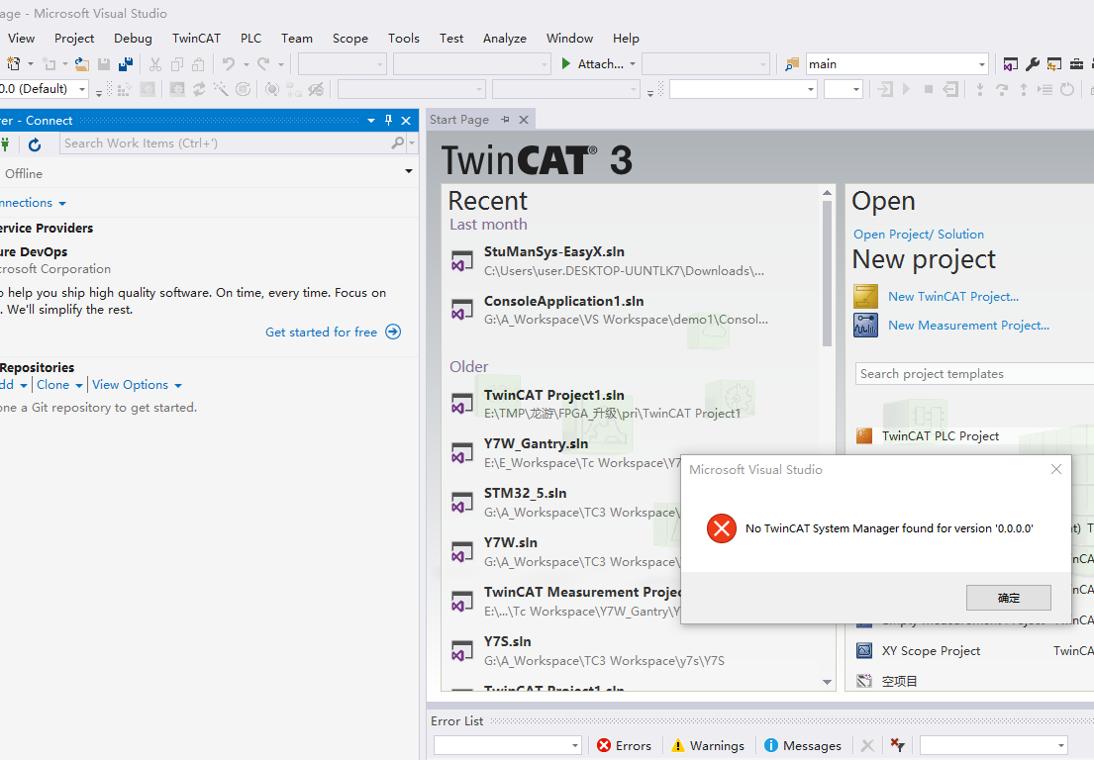Click the Team Explorer toolbar icon
The image size is (1094, 760).
1054,64
